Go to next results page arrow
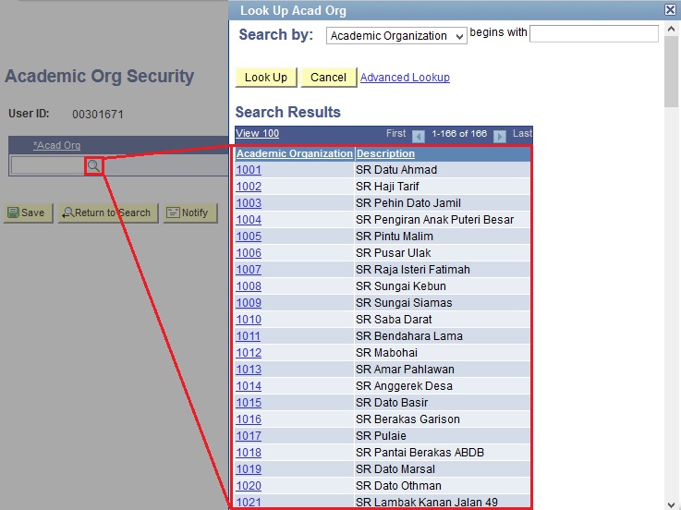The height and width of the screenshot is (510, 681). (x=500, y=136)
